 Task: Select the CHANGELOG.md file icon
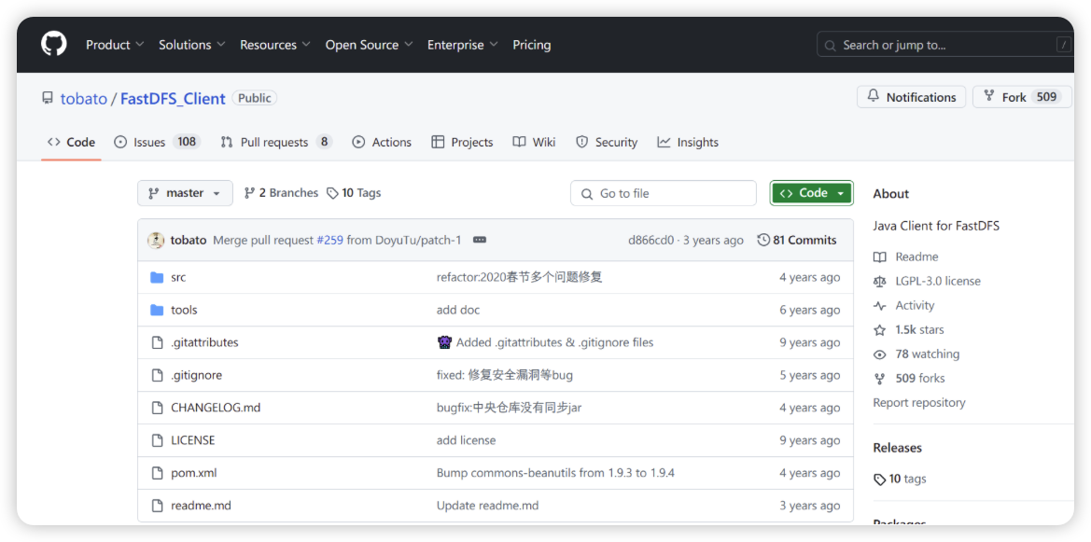tap(157, 408)
